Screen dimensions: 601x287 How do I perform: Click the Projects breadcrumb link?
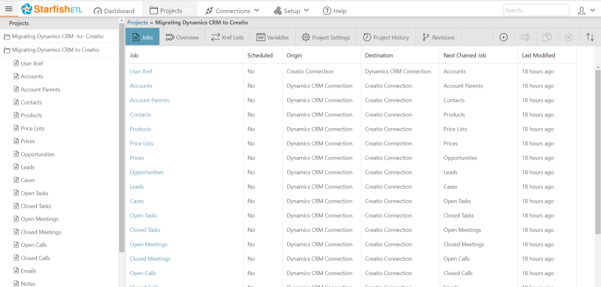point(137,23)
